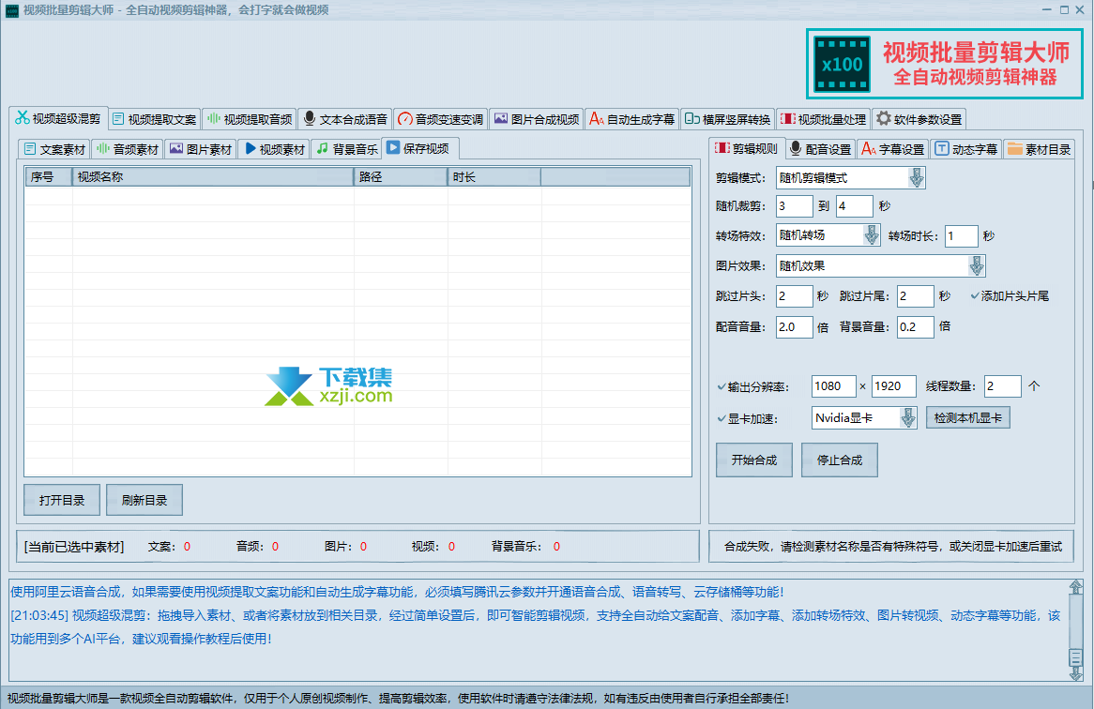This screenshot has height=709, width=1094.
Task: Toggle the 输出分辨率 checkbox
Action: (722, 386)
